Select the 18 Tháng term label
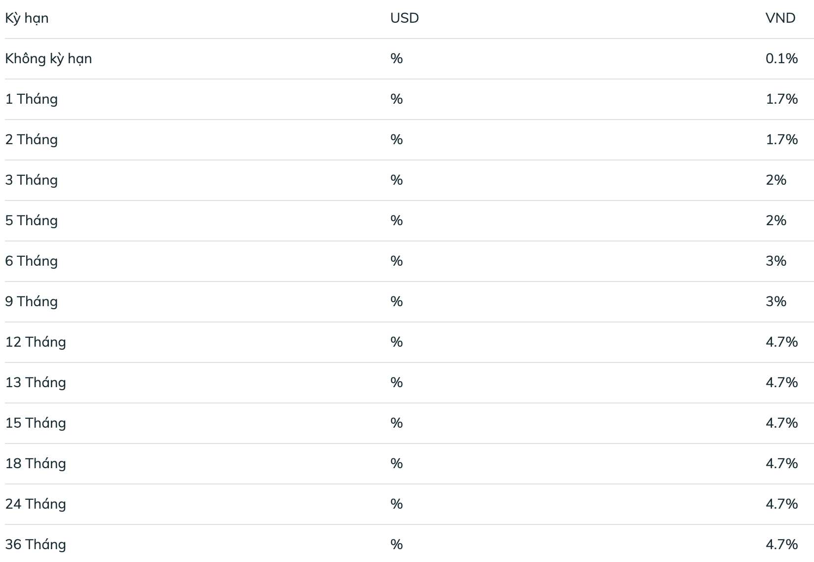The image size is (814, 562). pyautogui.click(x=36, y=464)
